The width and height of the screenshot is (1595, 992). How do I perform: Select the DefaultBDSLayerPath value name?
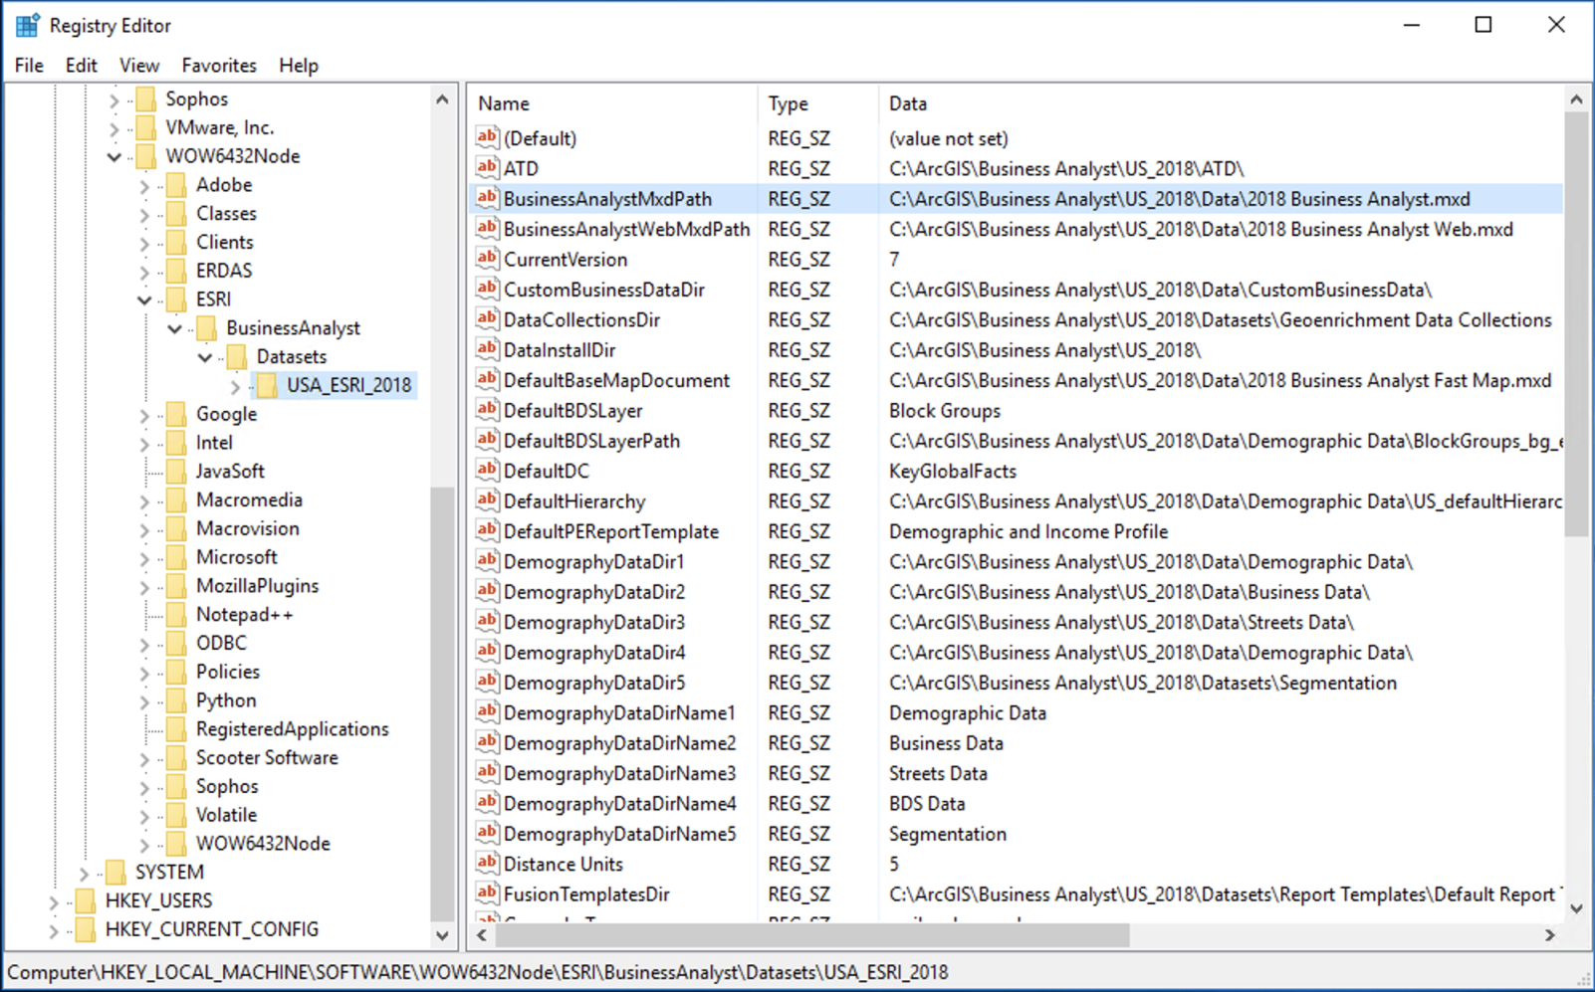tap(591, 441)
